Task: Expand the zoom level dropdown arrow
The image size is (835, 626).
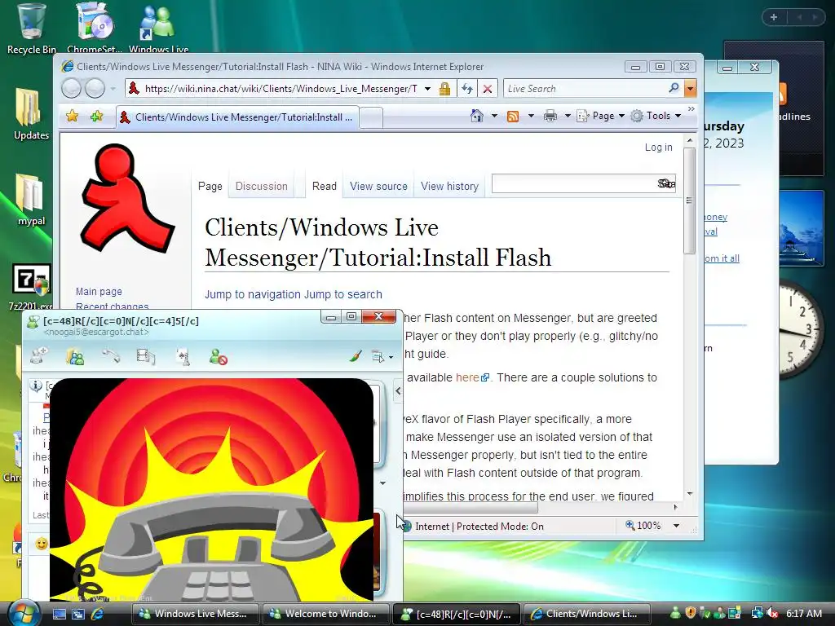Action: 676,526
